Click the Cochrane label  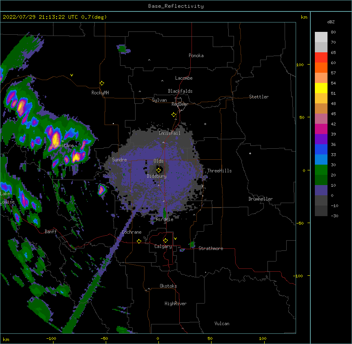[x=131, y=232]
